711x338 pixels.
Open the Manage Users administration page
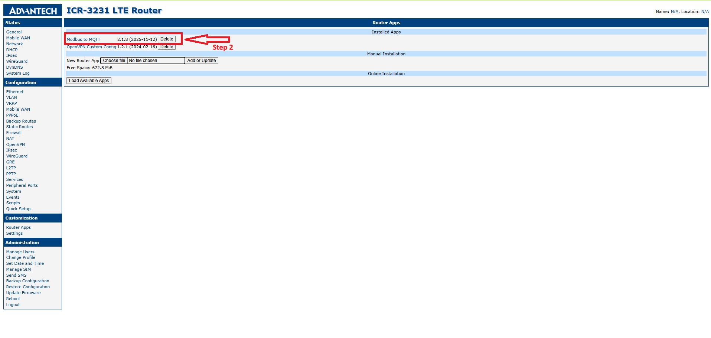(x=20, y=252)
